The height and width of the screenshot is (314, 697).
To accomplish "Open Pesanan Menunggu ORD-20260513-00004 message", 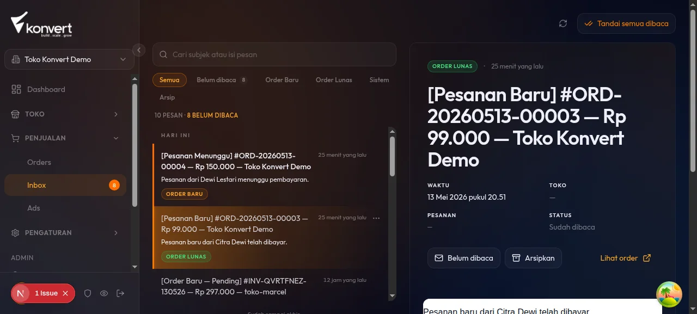I will (270, 175).
